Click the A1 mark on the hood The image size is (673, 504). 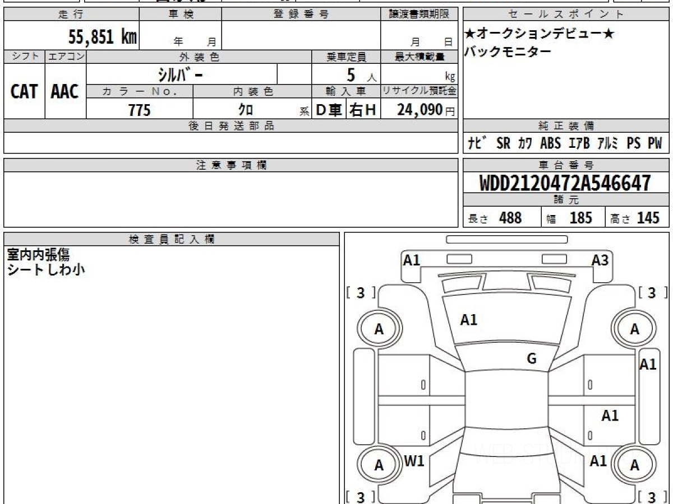[x=468, y=320]
